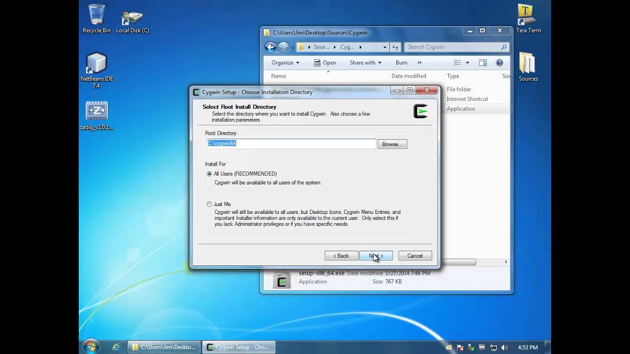Viewport: 630px width, 354px height.
Task: Sort files by the Name column
Action: 279,76
